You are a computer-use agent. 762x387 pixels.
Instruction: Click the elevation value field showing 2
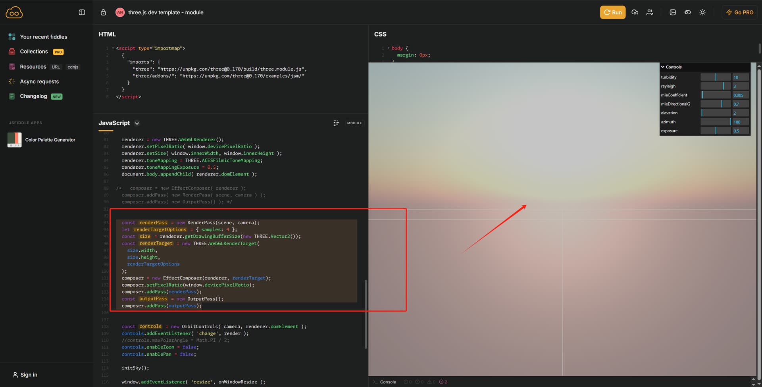click(741, 113)
